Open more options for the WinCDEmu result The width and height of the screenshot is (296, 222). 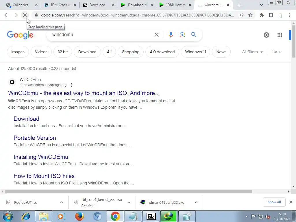[71, 85]
